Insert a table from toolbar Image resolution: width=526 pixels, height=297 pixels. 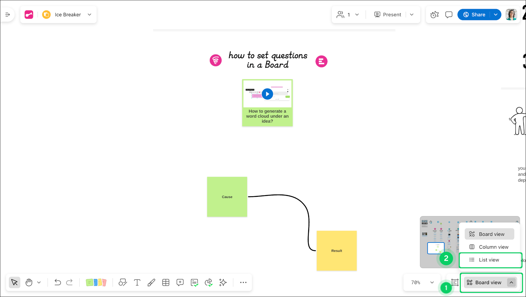(166, 282)
